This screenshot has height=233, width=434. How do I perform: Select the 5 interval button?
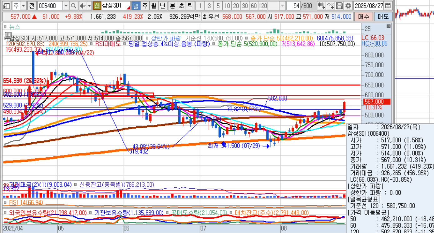click(x=218, y=6)
